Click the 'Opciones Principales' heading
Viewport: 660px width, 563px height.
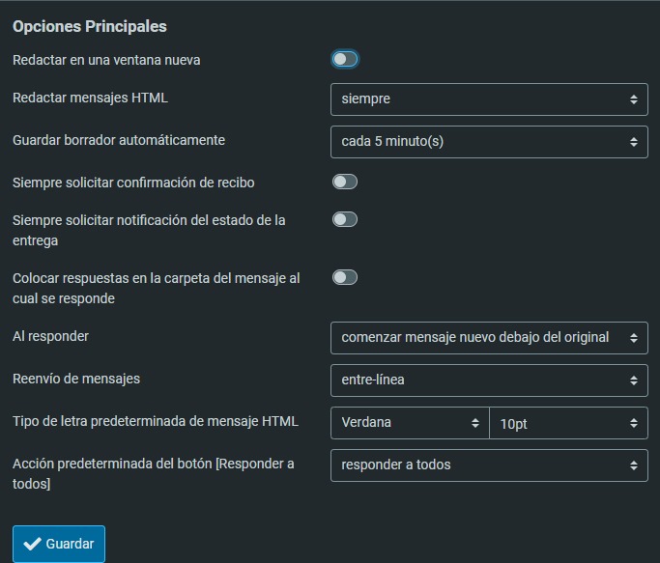[90, 26]
